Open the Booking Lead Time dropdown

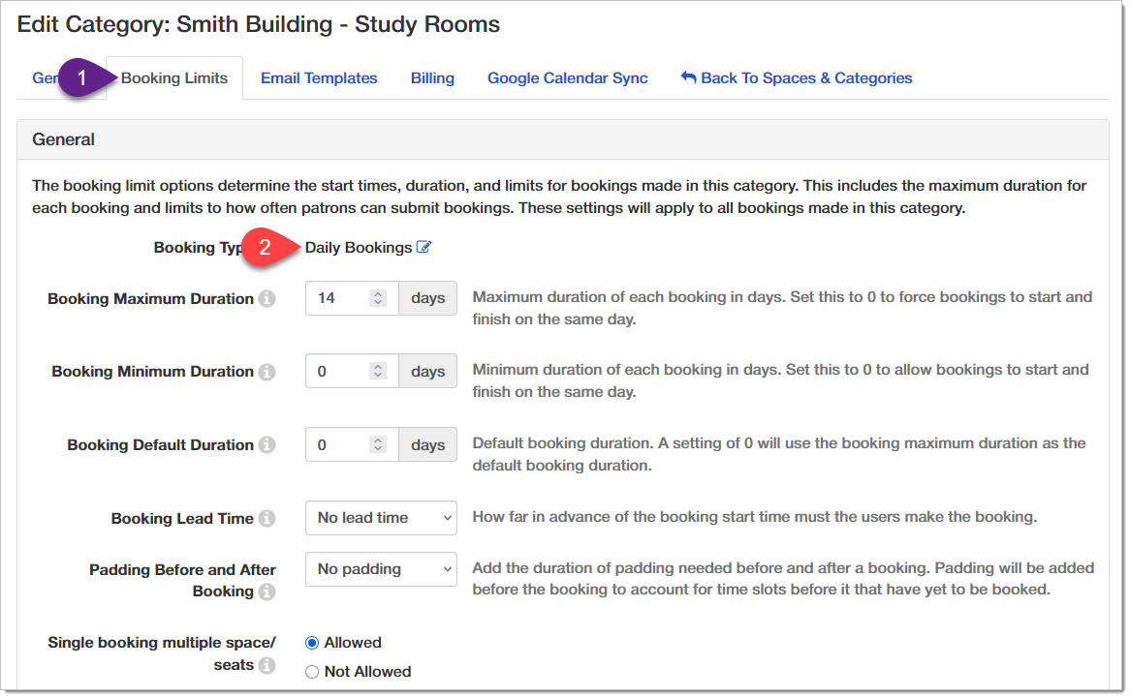[x=381, y=518]
